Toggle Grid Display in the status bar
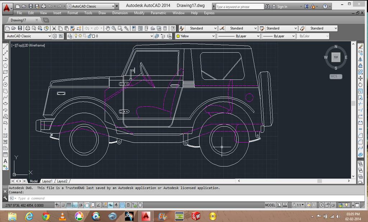The height and width of the screenshot is (222, 368). 69,205
